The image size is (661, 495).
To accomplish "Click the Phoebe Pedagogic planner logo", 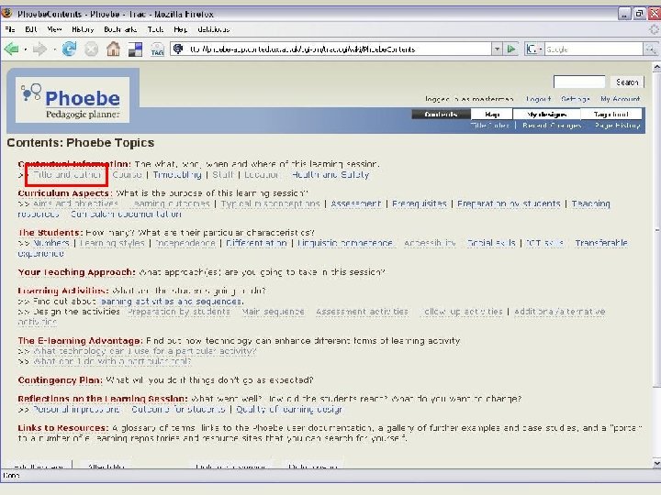I will pos(73,100).
